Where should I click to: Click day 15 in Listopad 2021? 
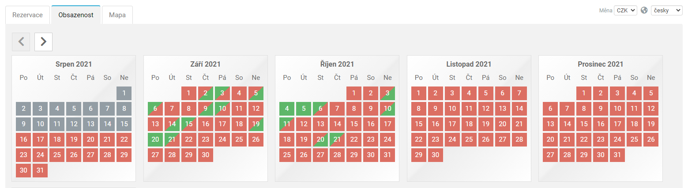pos(419,124)
